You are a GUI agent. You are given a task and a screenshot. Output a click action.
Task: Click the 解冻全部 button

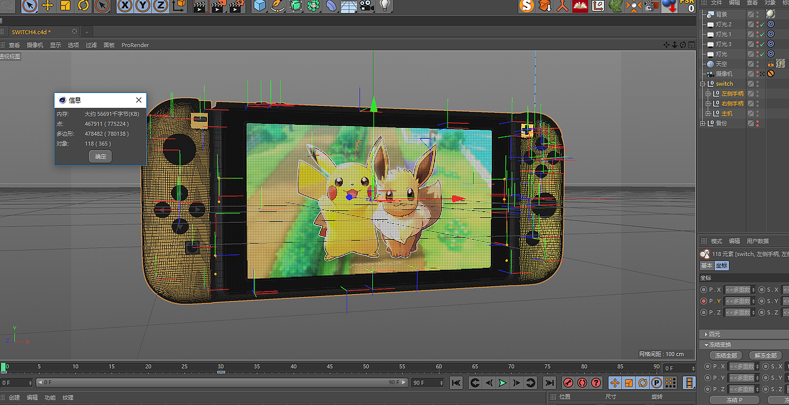point(766,356)
